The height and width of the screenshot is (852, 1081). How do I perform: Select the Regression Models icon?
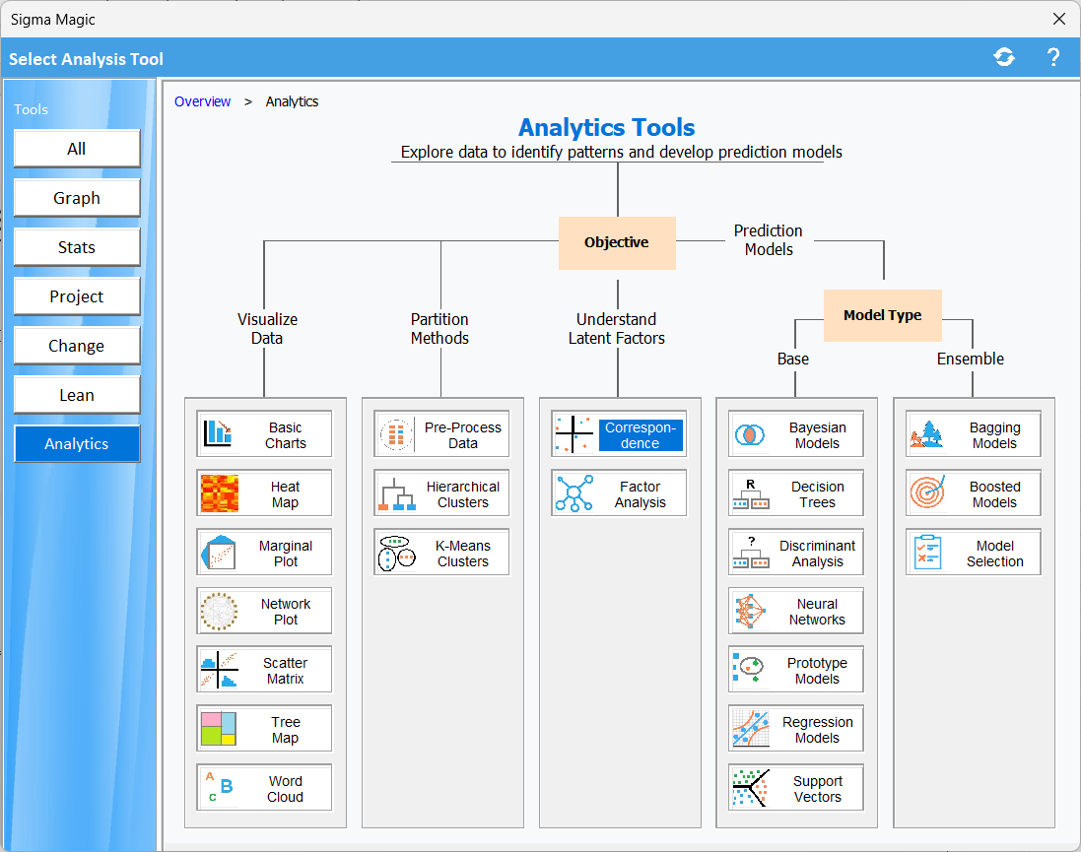click(751, 729)
